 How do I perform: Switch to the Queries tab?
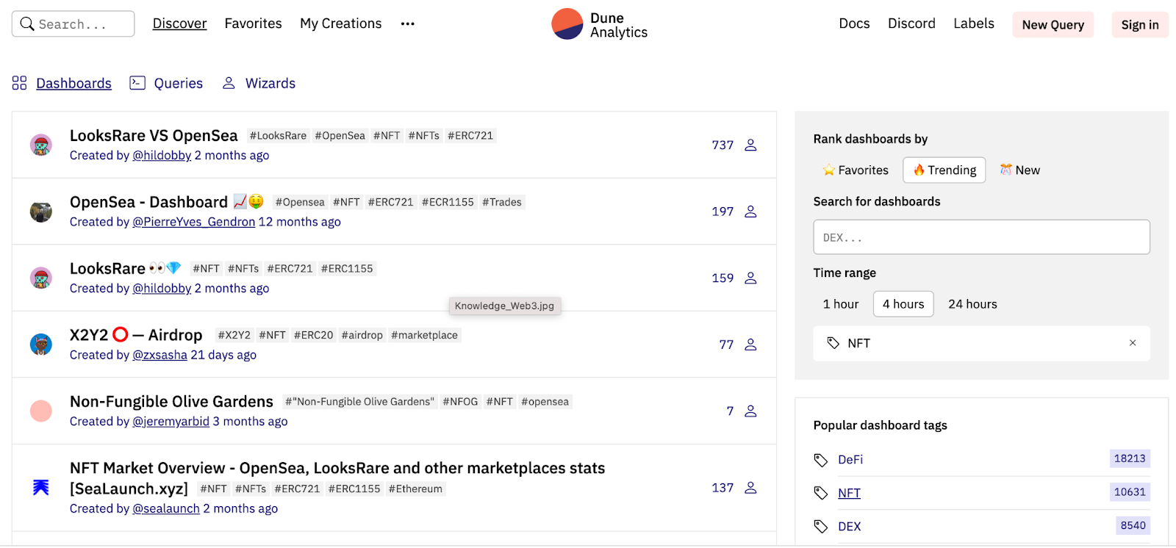coord(179,83)
